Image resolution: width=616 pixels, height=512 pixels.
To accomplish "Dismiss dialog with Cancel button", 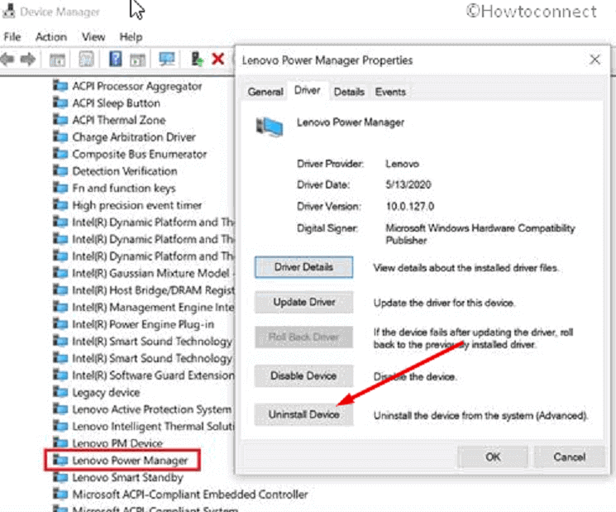I will click(569, 457).
